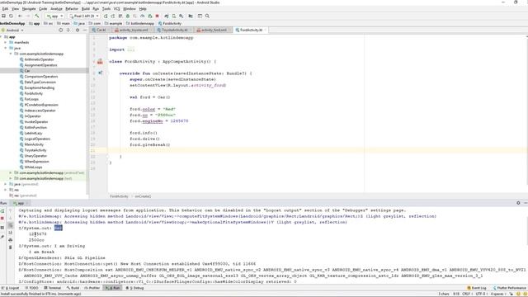Click the Rerun icon in Run panel
The height and width of the screenshot is (297, 528).
click(x=2, y=211)
